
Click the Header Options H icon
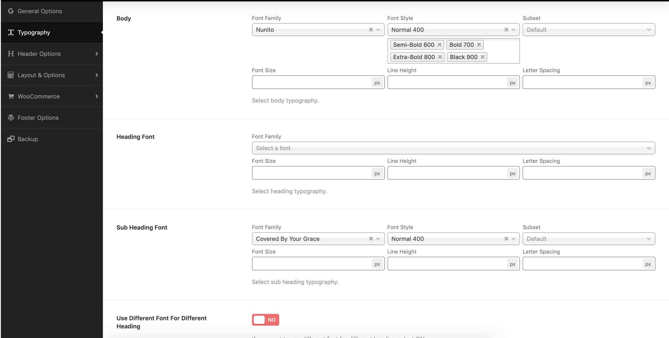[11, 54]
